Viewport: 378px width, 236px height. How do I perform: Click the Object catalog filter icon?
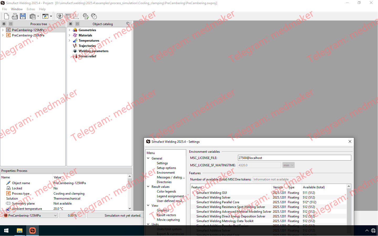click(x=128, y=24)
